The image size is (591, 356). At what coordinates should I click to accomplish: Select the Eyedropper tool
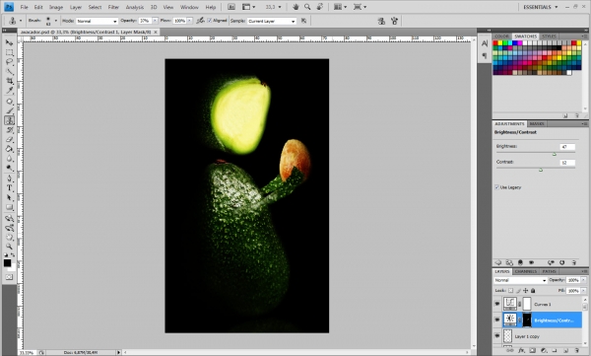pyautogui.click(x=9, y=91)
